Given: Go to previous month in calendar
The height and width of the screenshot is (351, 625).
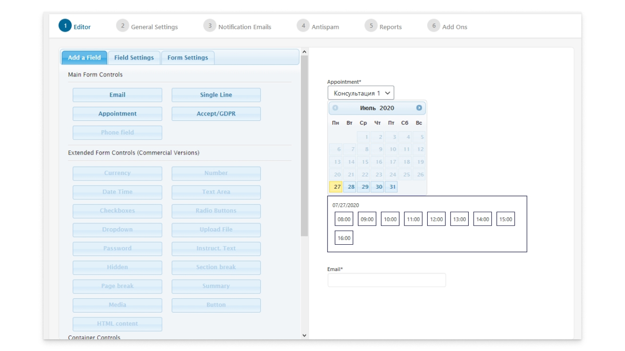Looking at the screenshot, I should (335, 108).
